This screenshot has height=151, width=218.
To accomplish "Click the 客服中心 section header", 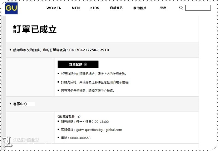I will pyautogui.click(x=20, y=104).
